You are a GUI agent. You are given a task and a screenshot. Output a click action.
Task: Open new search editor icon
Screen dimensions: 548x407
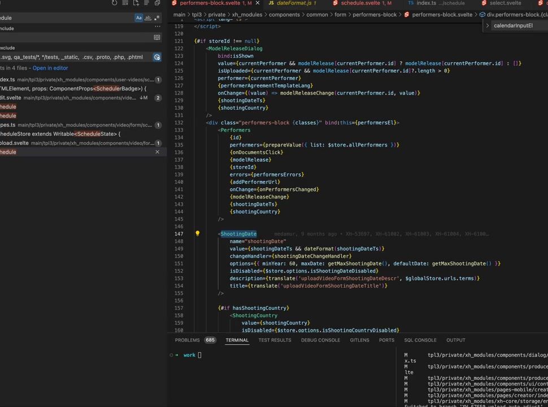click(x=136, y=3)
